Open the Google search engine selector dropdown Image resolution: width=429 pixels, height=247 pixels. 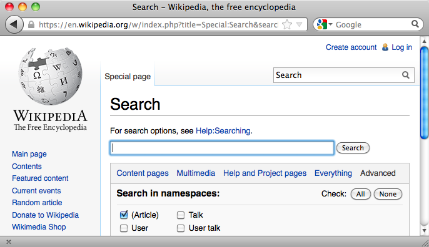tap(325, 24)
